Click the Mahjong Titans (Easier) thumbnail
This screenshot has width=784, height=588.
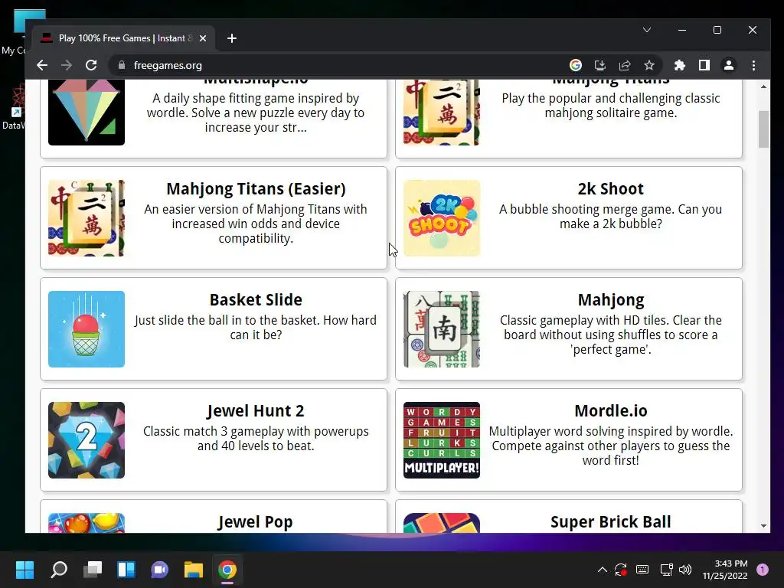click(87, 218)
